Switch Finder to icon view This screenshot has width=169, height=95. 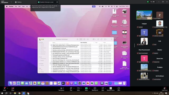[77, 39]
